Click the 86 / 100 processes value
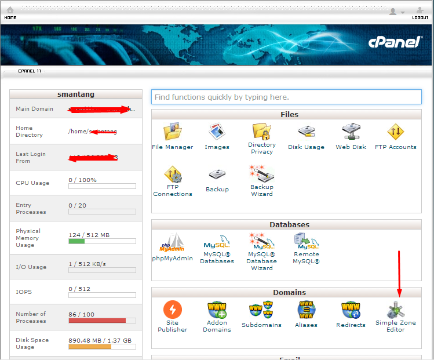Image resolution: width=434 pixels, height=360 pixels. [81, 315]
